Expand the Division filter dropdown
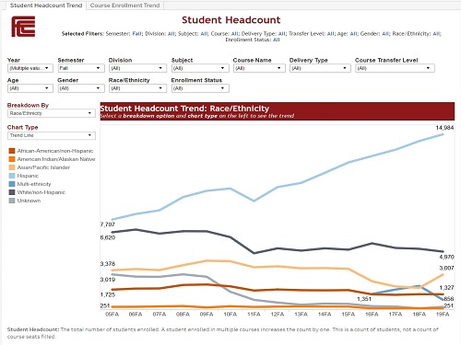Screen dimensions: 461x345 click(137, 68)
